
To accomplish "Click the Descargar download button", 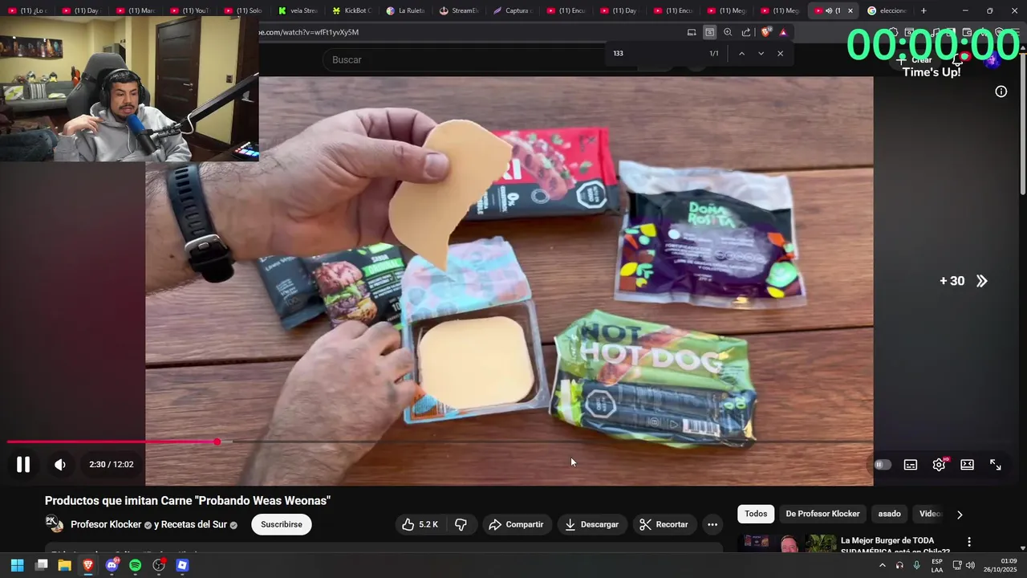I will pos(591,524).
